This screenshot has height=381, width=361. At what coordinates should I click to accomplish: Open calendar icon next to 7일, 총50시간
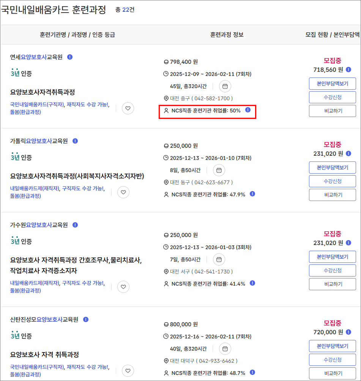(x=219, y=259)
